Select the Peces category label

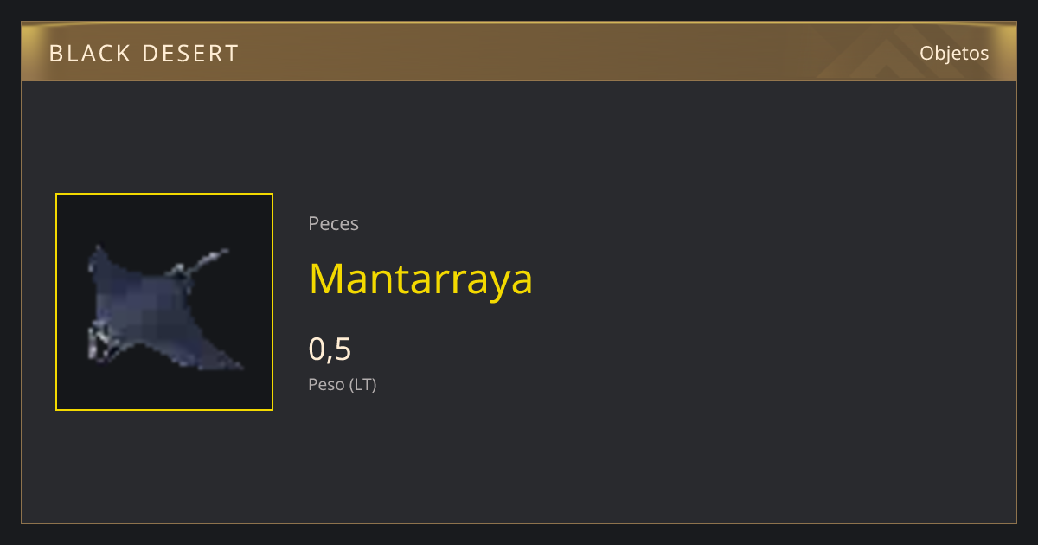333,223
